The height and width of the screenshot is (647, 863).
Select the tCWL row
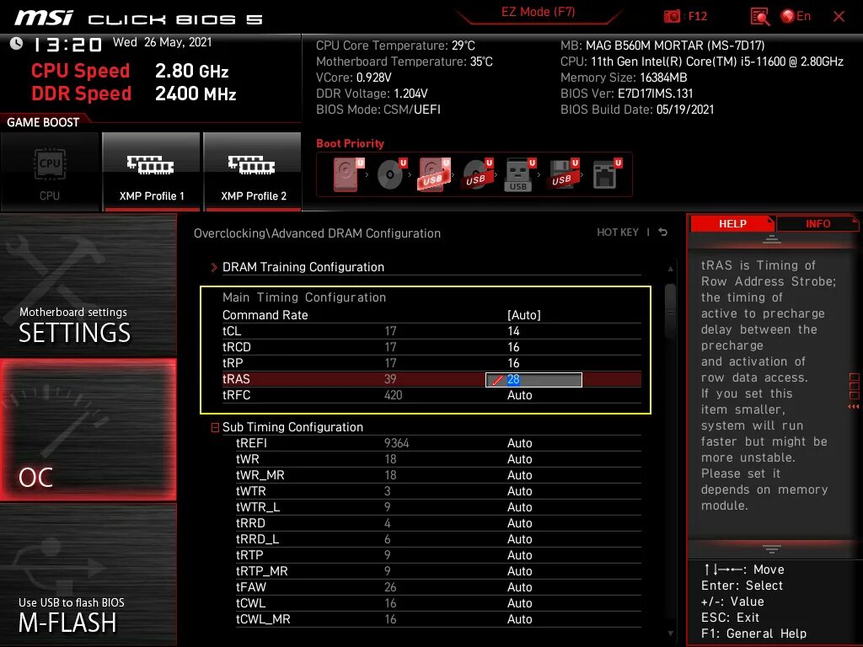438,603
